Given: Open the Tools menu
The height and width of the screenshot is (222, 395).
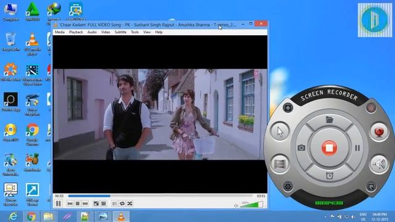Looking at the screenshot, I should coord(135,32).
